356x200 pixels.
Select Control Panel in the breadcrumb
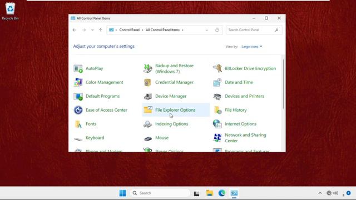(x=130, y=30)
